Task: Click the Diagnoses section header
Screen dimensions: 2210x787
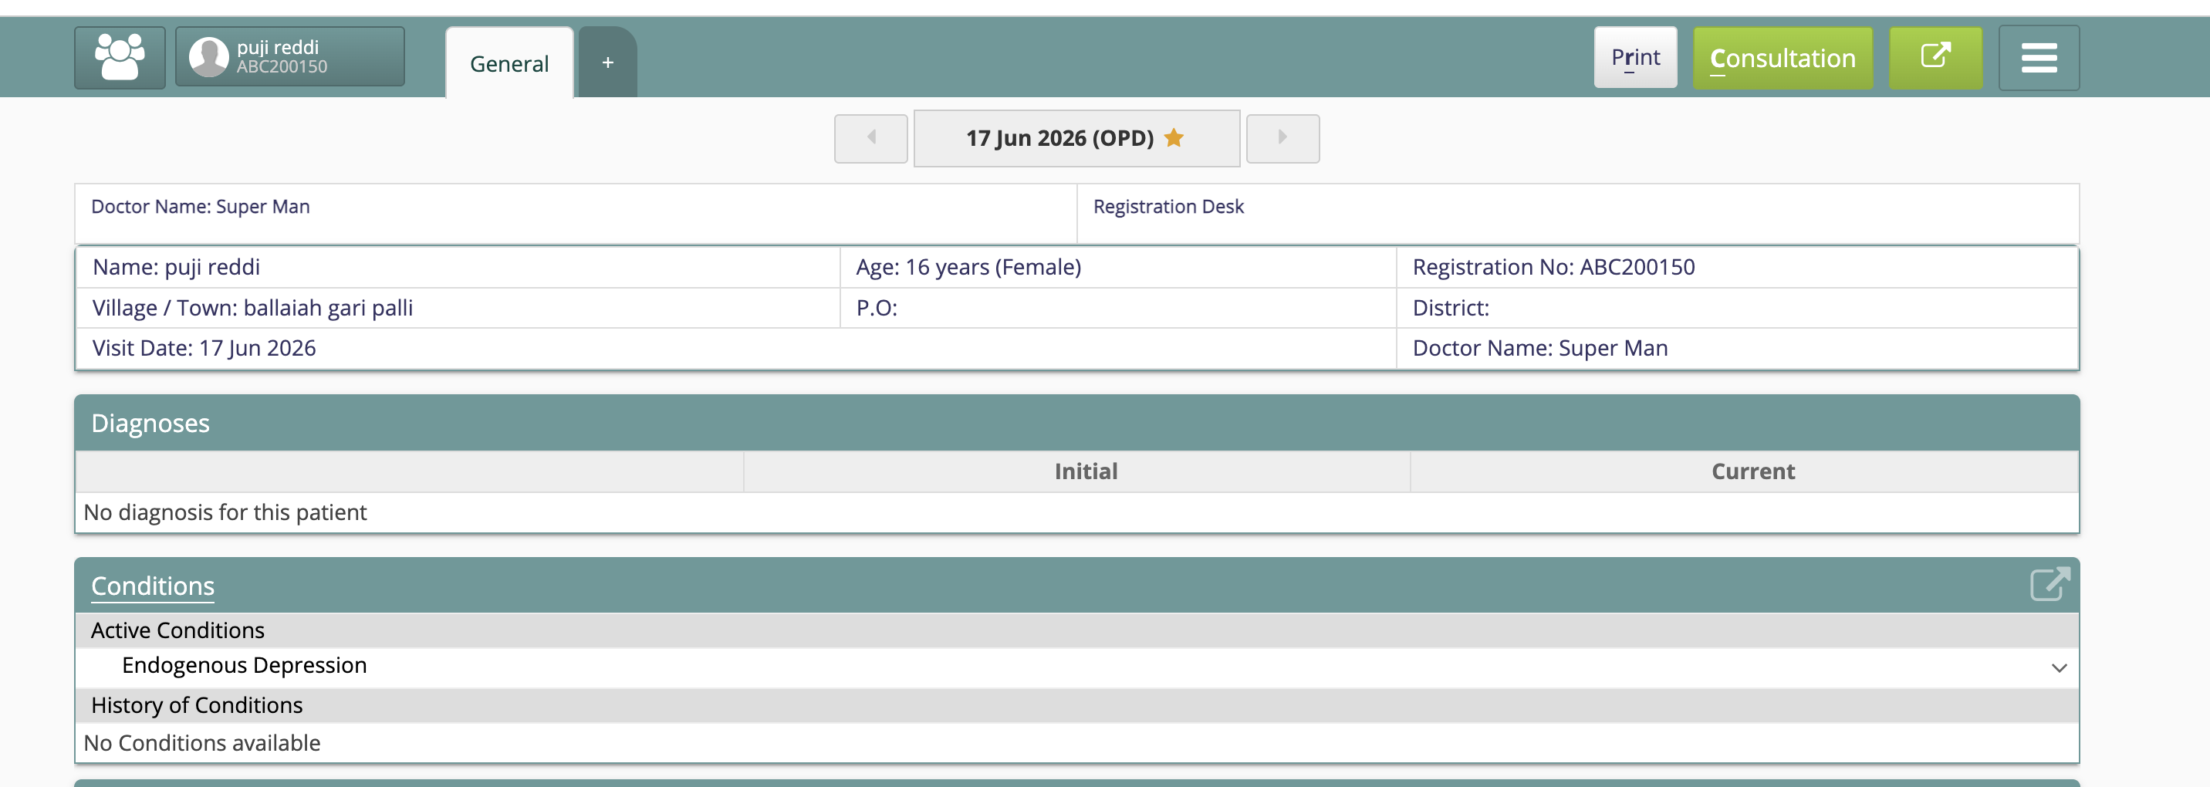Action: [1076, 423]
